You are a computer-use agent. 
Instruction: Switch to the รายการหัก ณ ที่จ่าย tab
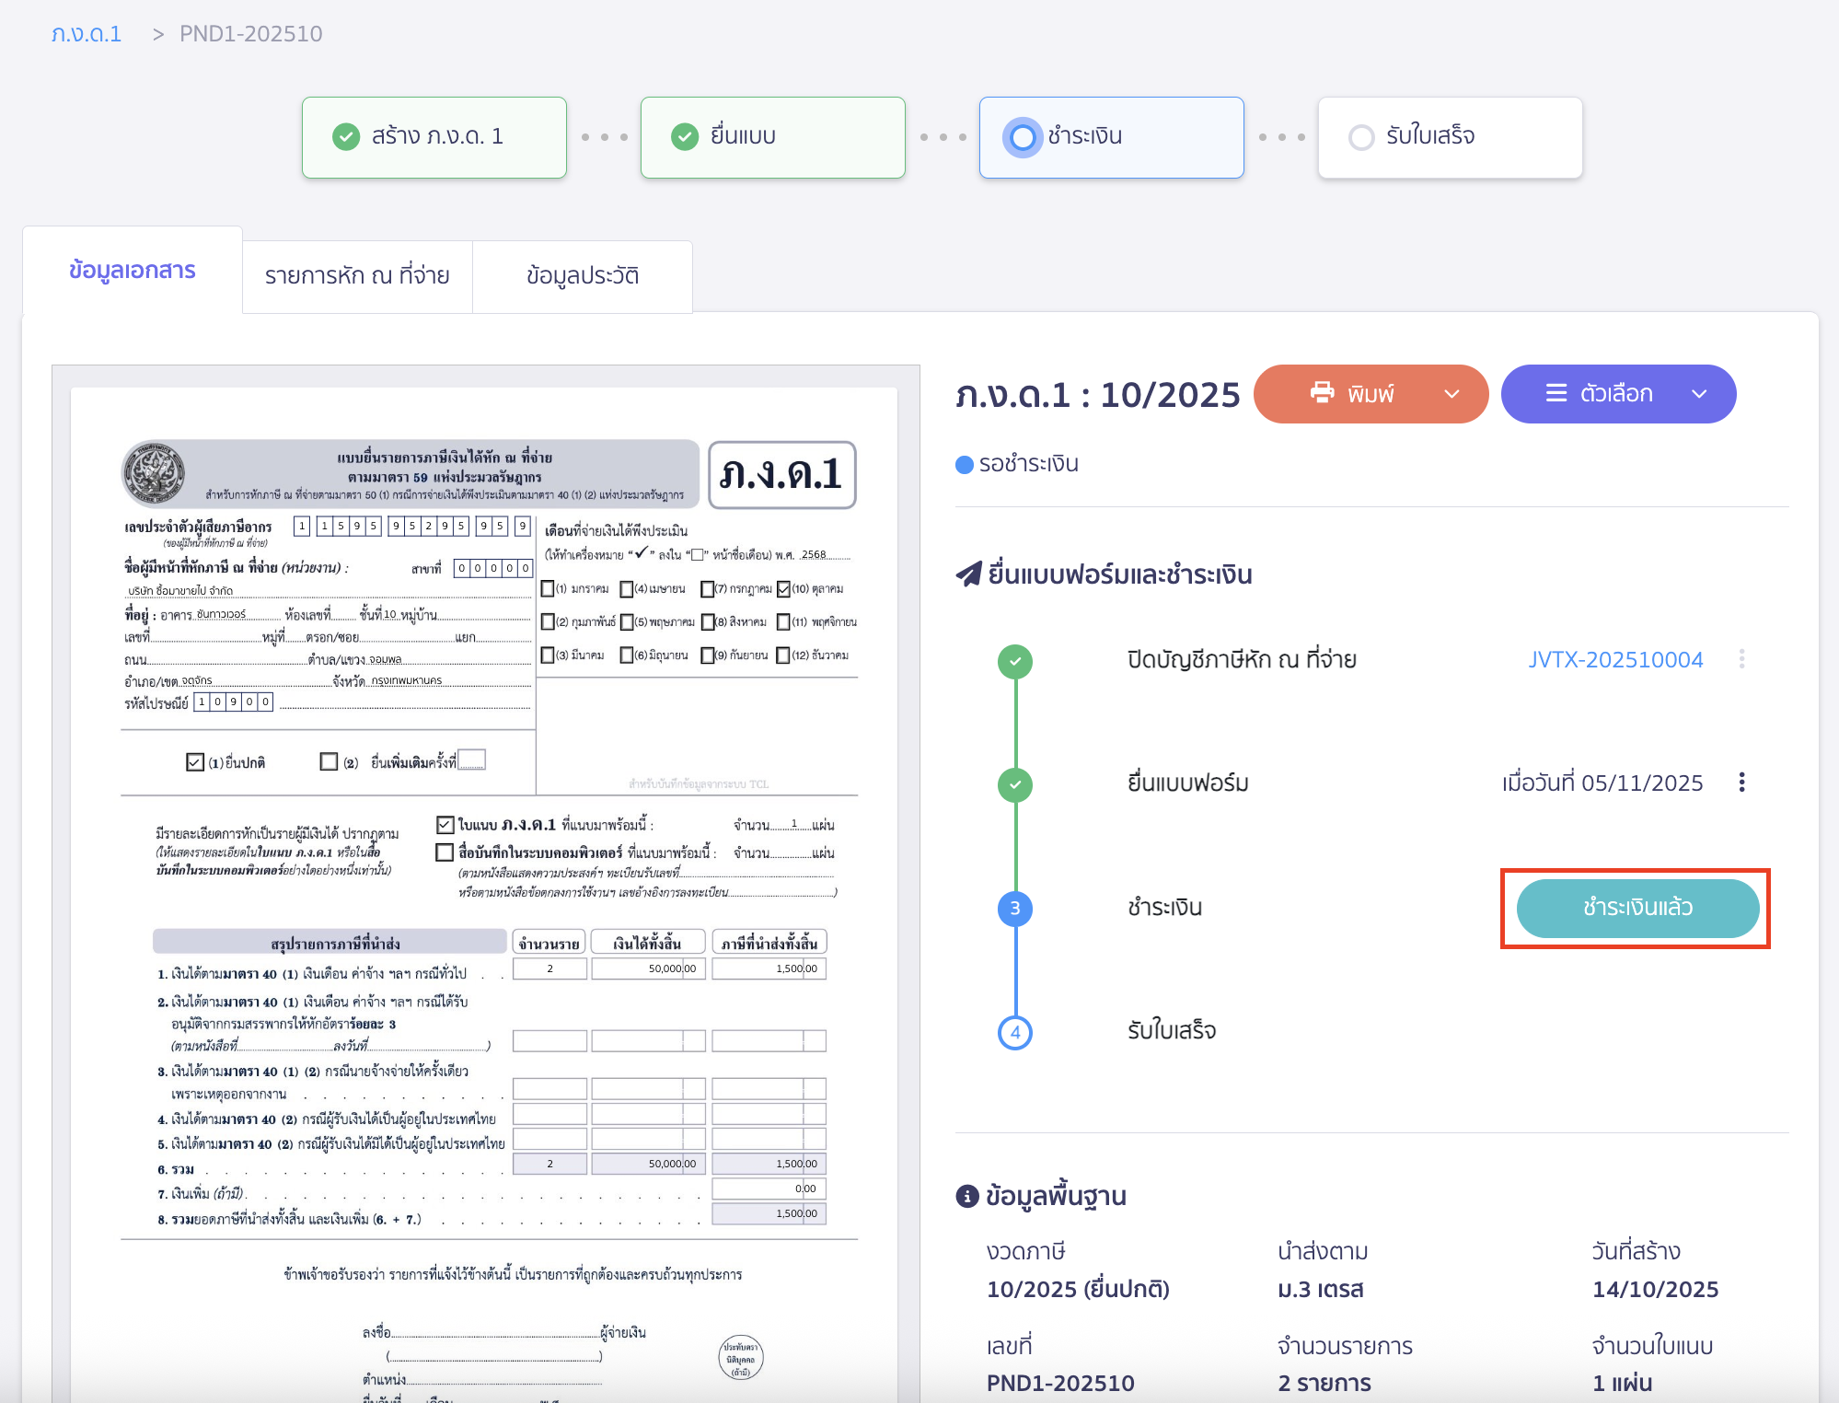point(357,275)
